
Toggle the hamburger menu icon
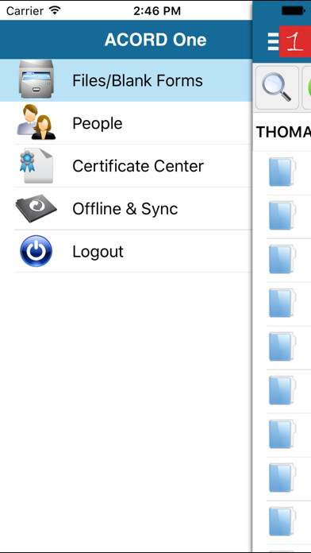(x=273, y=41)
